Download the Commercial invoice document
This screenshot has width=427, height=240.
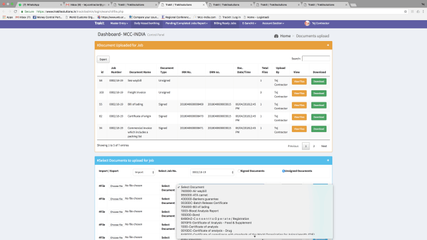[318, 129]
